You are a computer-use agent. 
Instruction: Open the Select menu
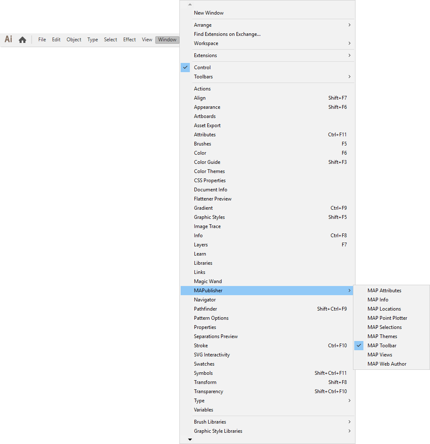click(111, 40)
